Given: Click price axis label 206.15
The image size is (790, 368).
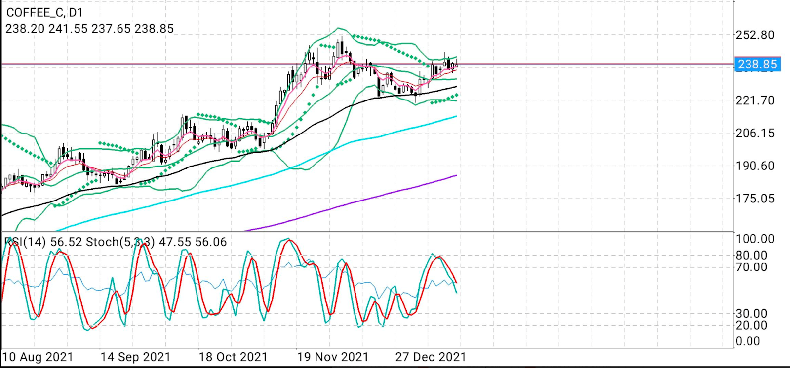Looking at the screenshot, I should pos(755,133).
